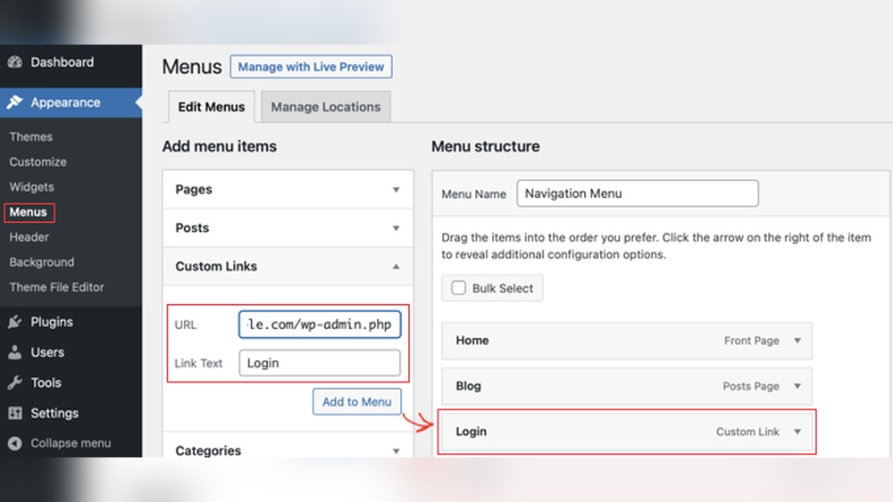The width and height of the screenshot is (893, 502).
Task: Click the Dashboard gauge icon
Action: (15, 62)
